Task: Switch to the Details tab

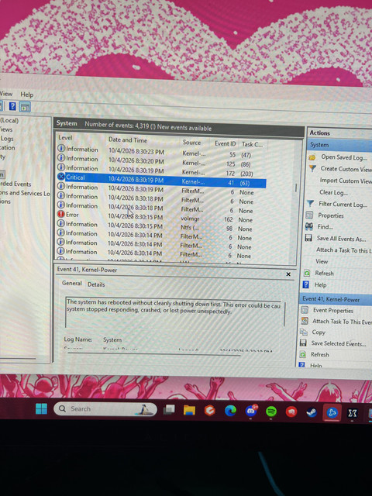Action: click(96, 284)
